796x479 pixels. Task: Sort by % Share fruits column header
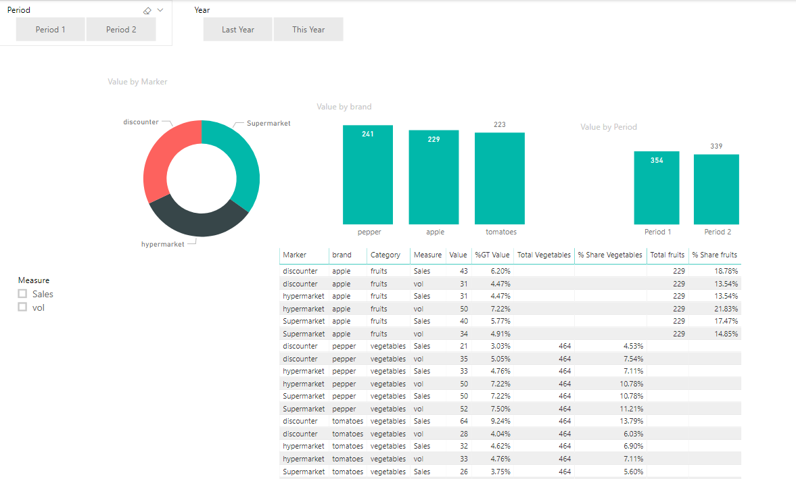click(x=714, y=255)
